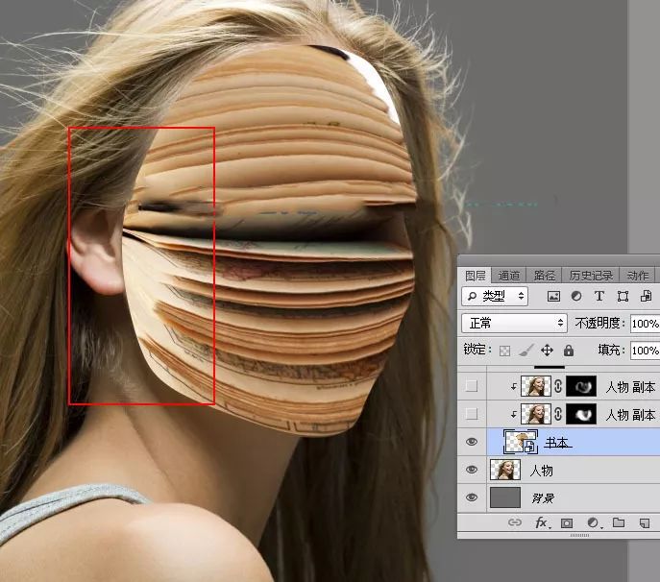Click the 背景 layer gray thumbnail
The height and width of the screenshot is (582, 660).
click(505, 497)
